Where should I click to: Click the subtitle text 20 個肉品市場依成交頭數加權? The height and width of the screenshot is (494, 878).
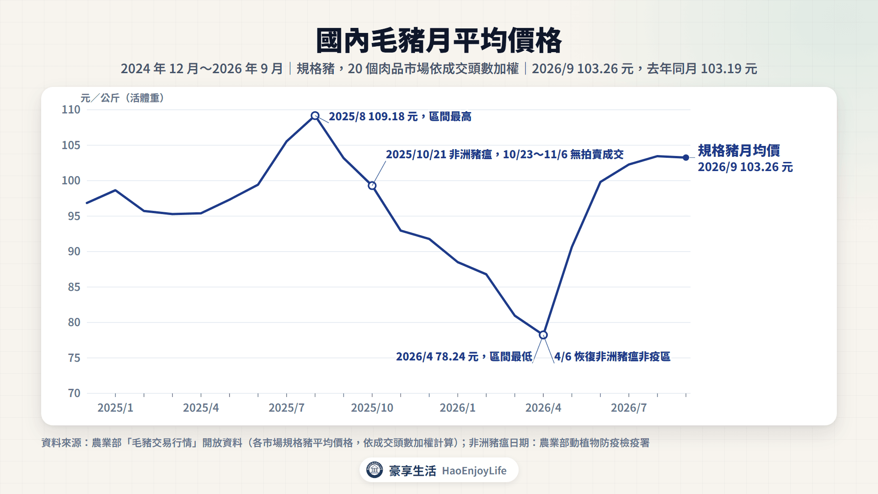[x=433, y=69]
